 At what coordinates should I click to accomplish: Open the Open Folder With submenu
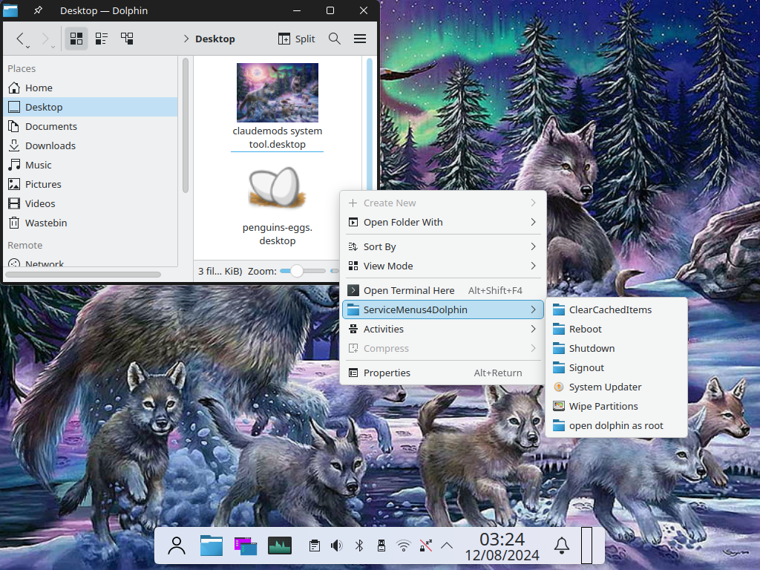click(x=442, y=223)
